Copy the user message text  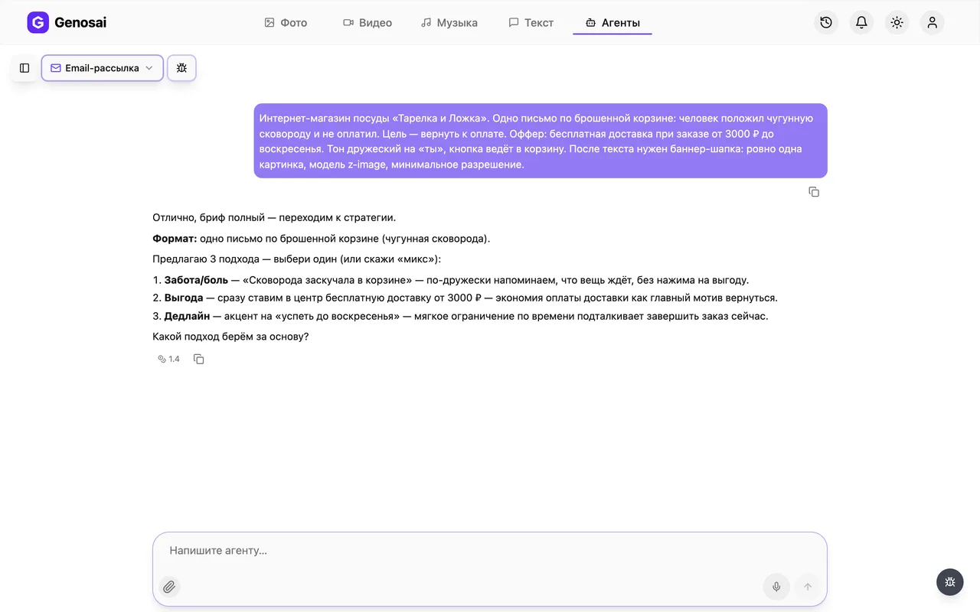coord(814,192)
